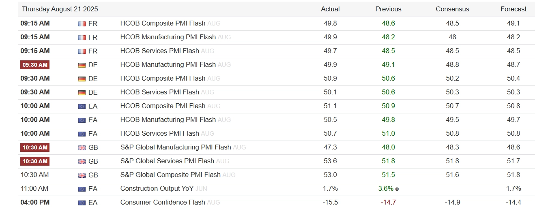Click the France flag beside HCOB Composite PMI Flash
This screenshot has height=209, width=537.
tap(82, 23)
